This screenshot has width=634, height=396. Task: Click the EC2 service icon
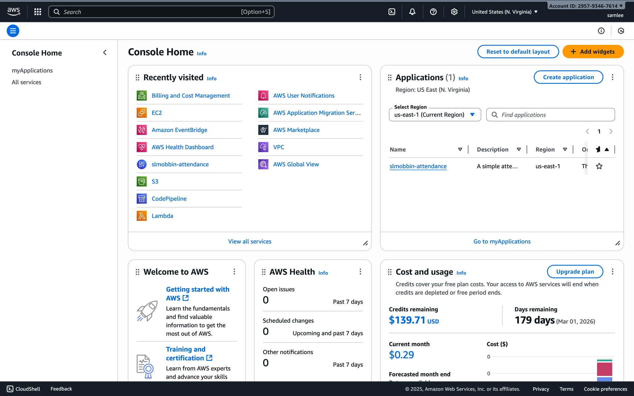point(142,113)
